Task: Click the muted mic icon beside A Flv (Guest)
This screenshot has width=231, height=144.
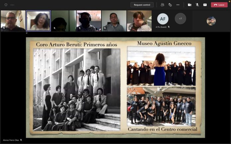Action: tap(169, 27)
